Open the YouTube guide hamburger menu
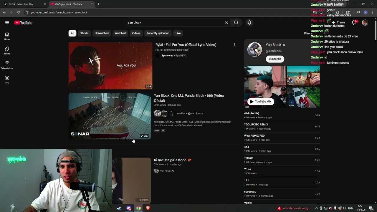This screenshot has width=377, height=212. [x=7, y=23]
